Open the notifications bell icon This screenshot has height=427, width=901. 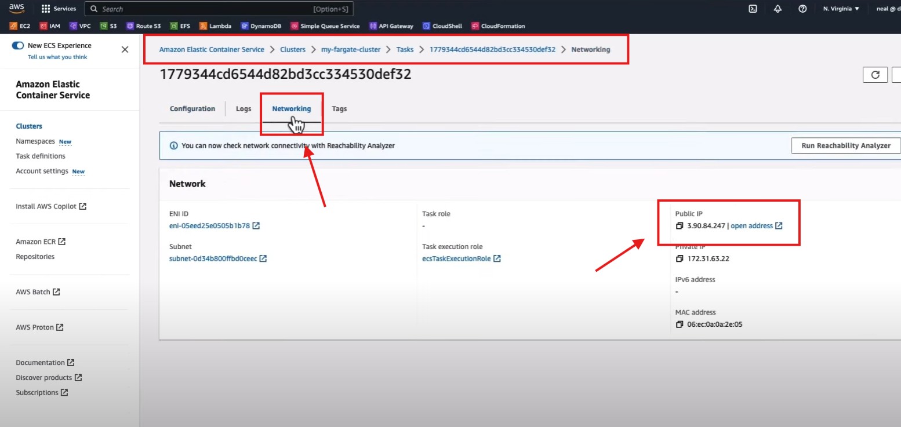(x=778, y=9)
